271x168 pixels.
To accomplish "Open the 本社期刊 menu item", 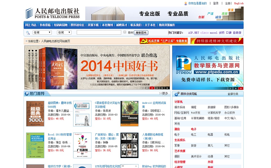I will (x=107, y=25).
